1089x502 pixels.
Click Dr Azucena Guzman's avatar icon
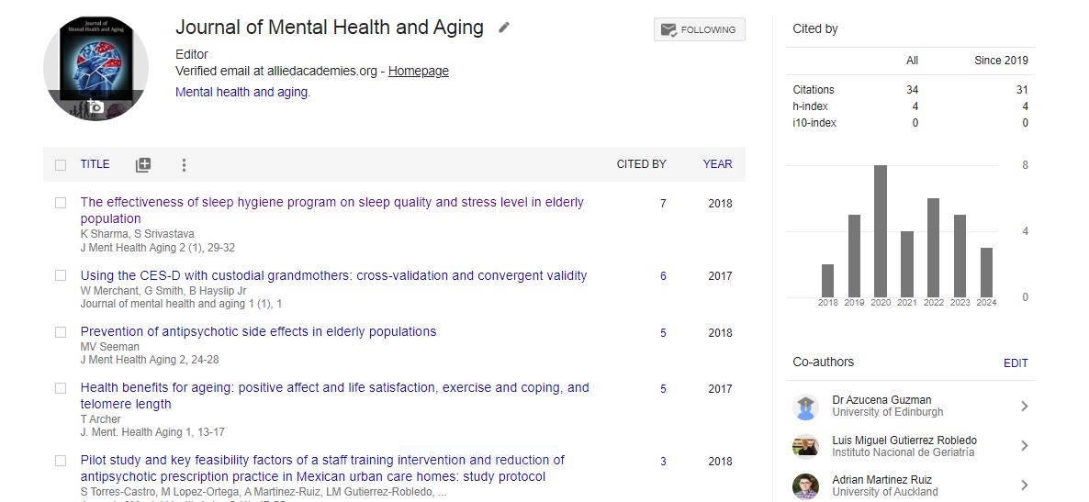pos(805,407)
